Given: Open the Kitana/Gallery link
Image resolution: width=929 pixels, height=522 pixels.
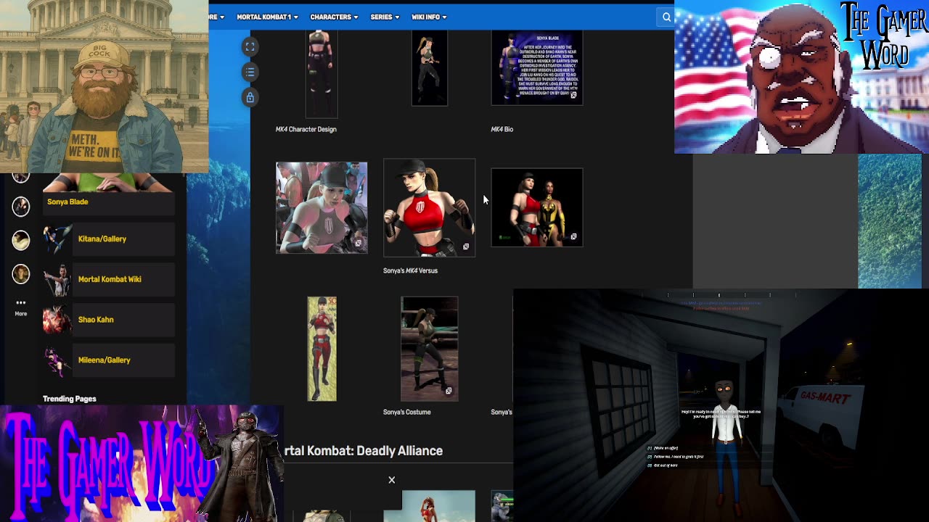Looking at the screenshot, I should (x=102, y=239).
